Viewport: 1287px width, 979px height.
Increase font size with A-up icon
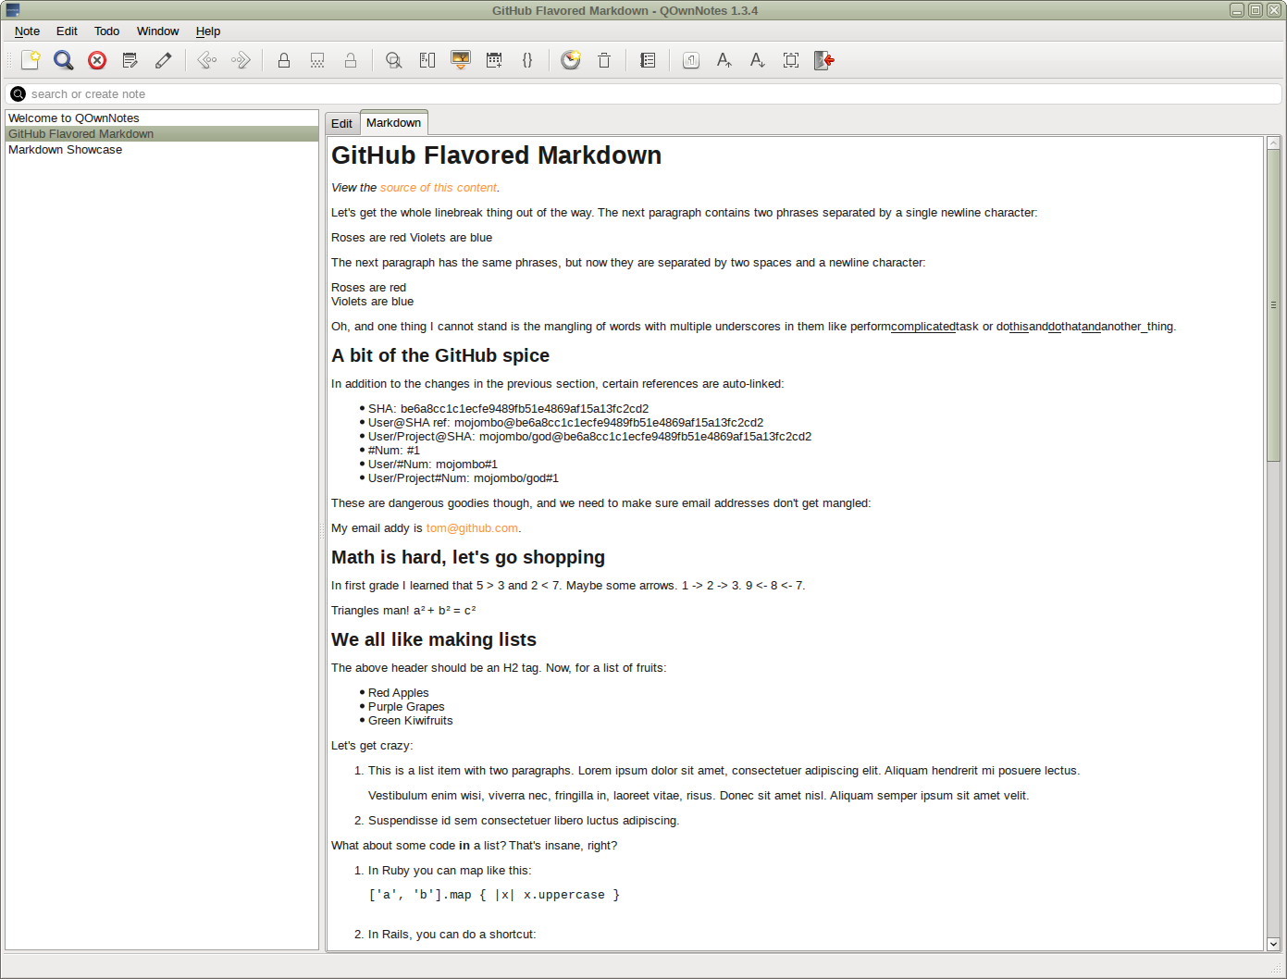tap(724, 60)
